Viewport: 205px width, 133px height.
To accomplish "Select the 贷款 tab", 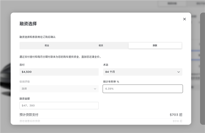I will click(155, 46).
